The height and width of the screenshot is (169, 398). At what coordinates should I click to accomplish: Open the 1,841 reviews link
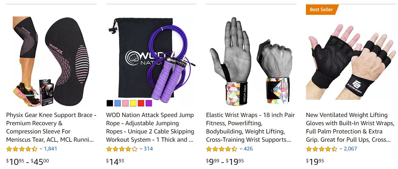pyautogui.click(x=50, y=149)
